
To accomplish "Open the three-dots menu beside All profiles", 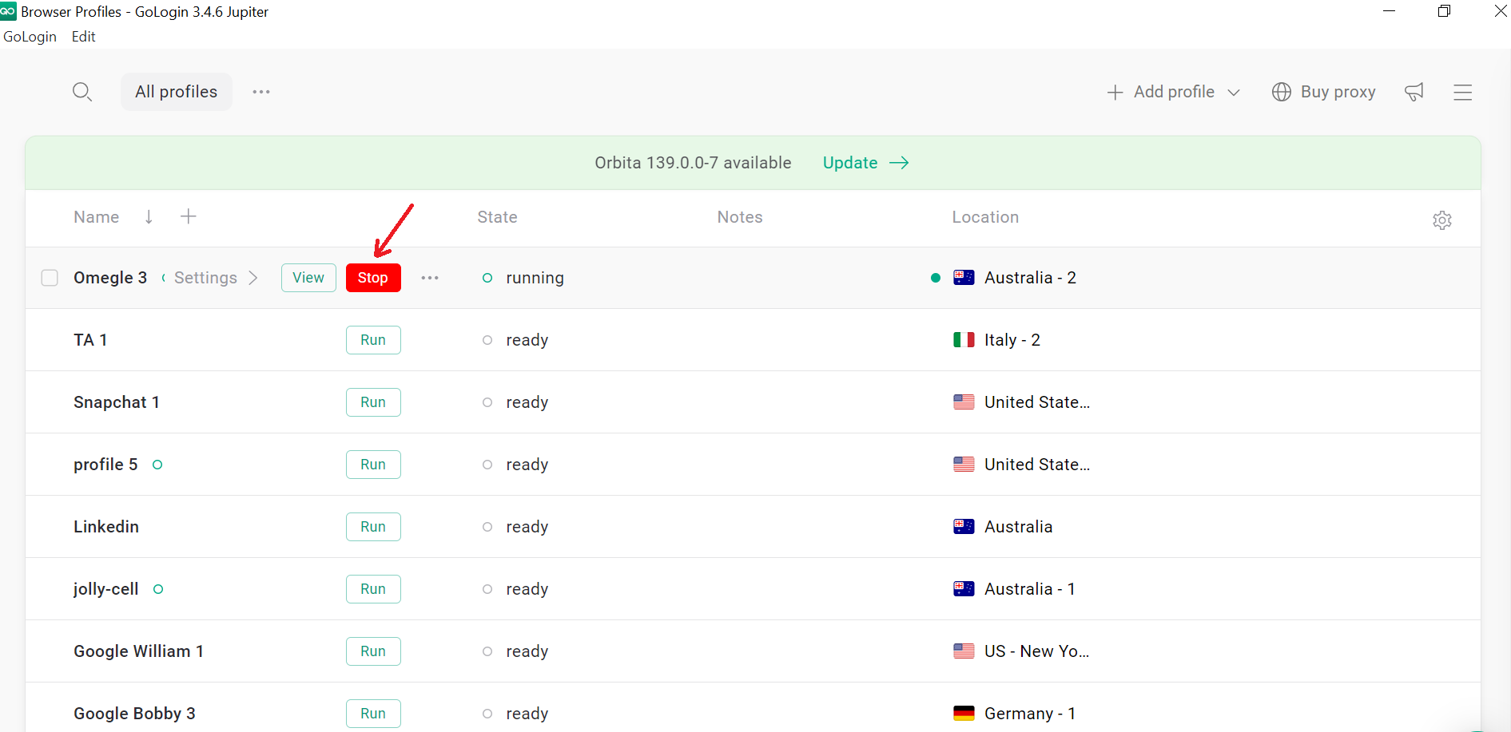I will 261,92.
